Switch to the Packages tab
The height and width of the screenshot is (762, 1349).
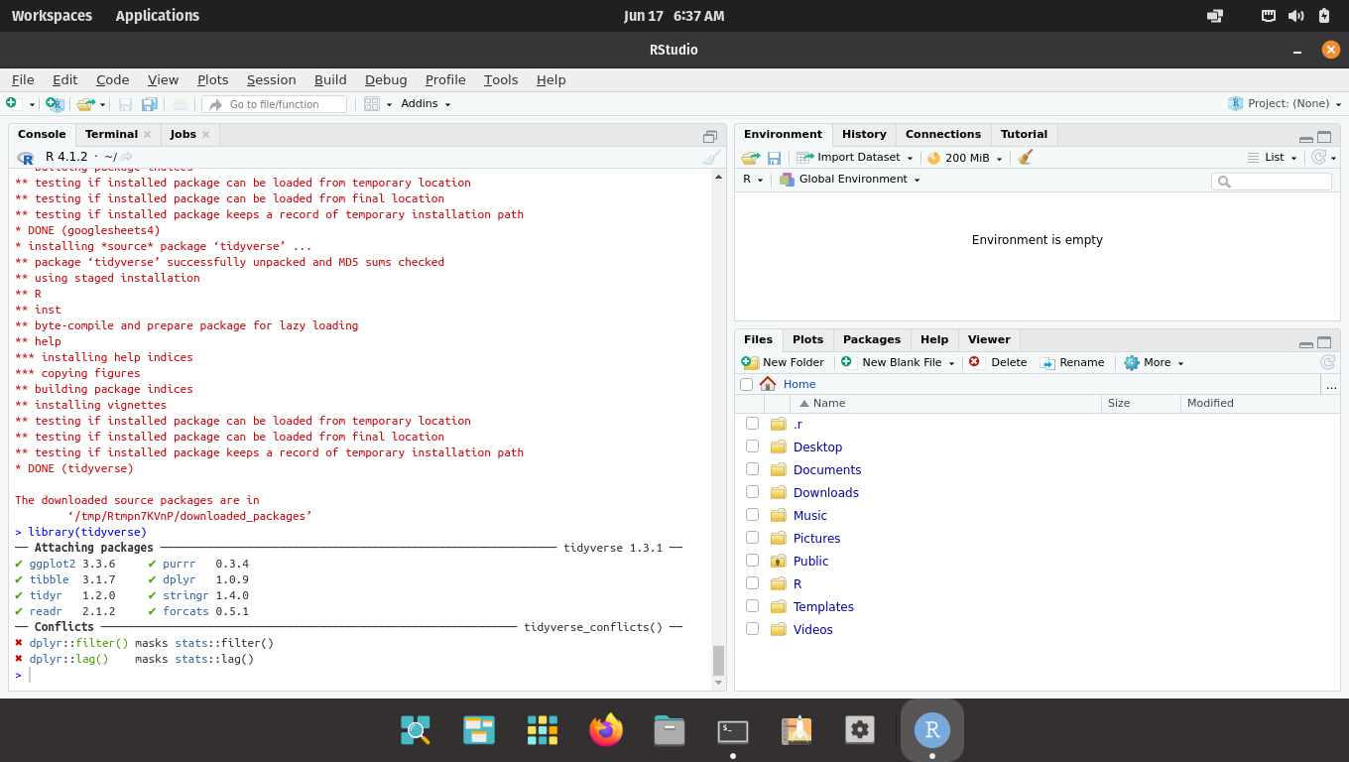pos(872,340)
